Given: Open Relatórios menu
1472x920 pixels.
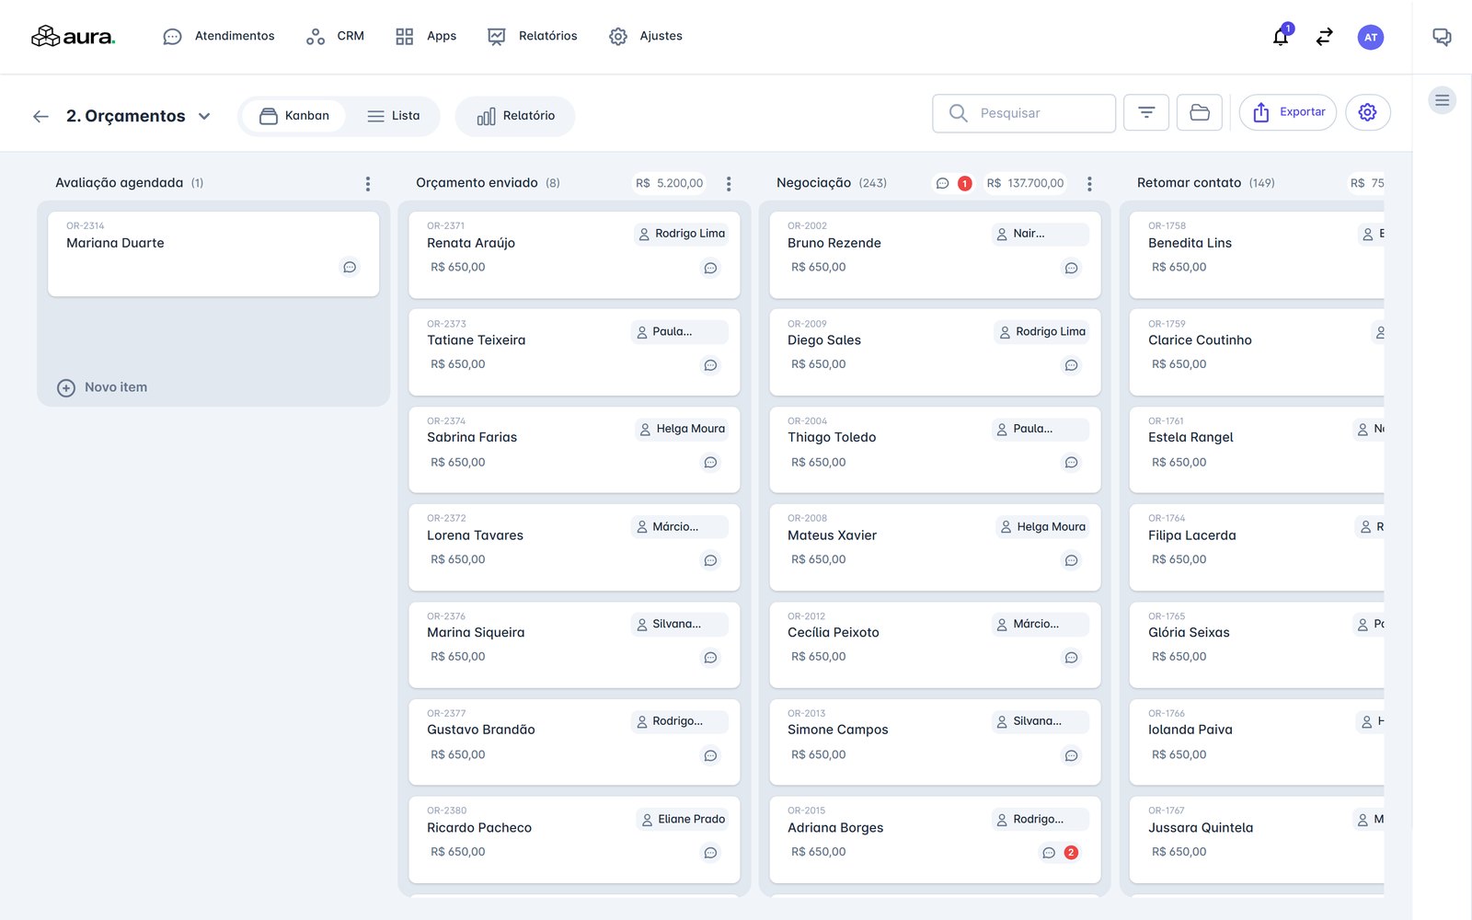Looking at the screenshot, I should pos(533,37).
